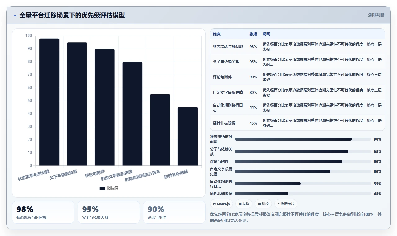The image size is (397, 236).
Task: Toggle the 指标值 legend swatch
Action: coord(102,188)
